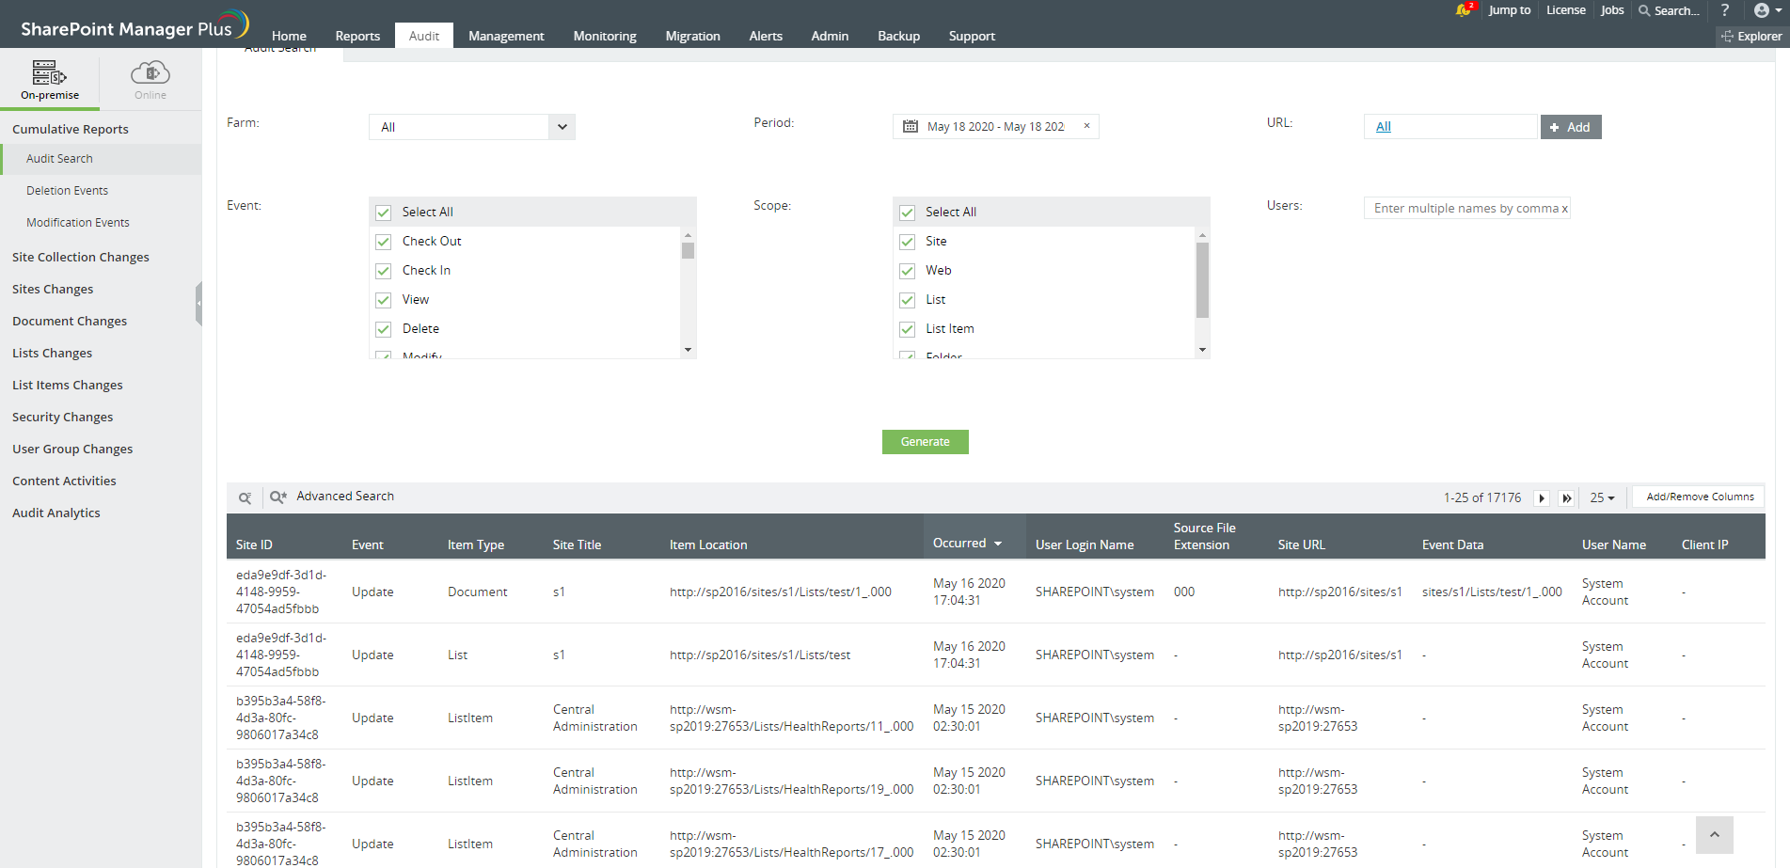Image resolution: width=1790 pixels, height=868 pixels.
Task: Select the On-premise server icon
Action: (x=50, y=73)
